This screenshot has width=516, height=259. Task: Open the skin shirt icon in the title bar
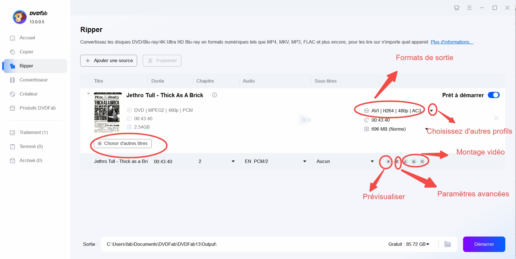[457, 8]
